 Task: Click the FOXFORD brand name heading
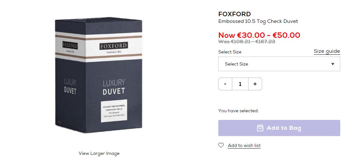(x=234, y=14)
